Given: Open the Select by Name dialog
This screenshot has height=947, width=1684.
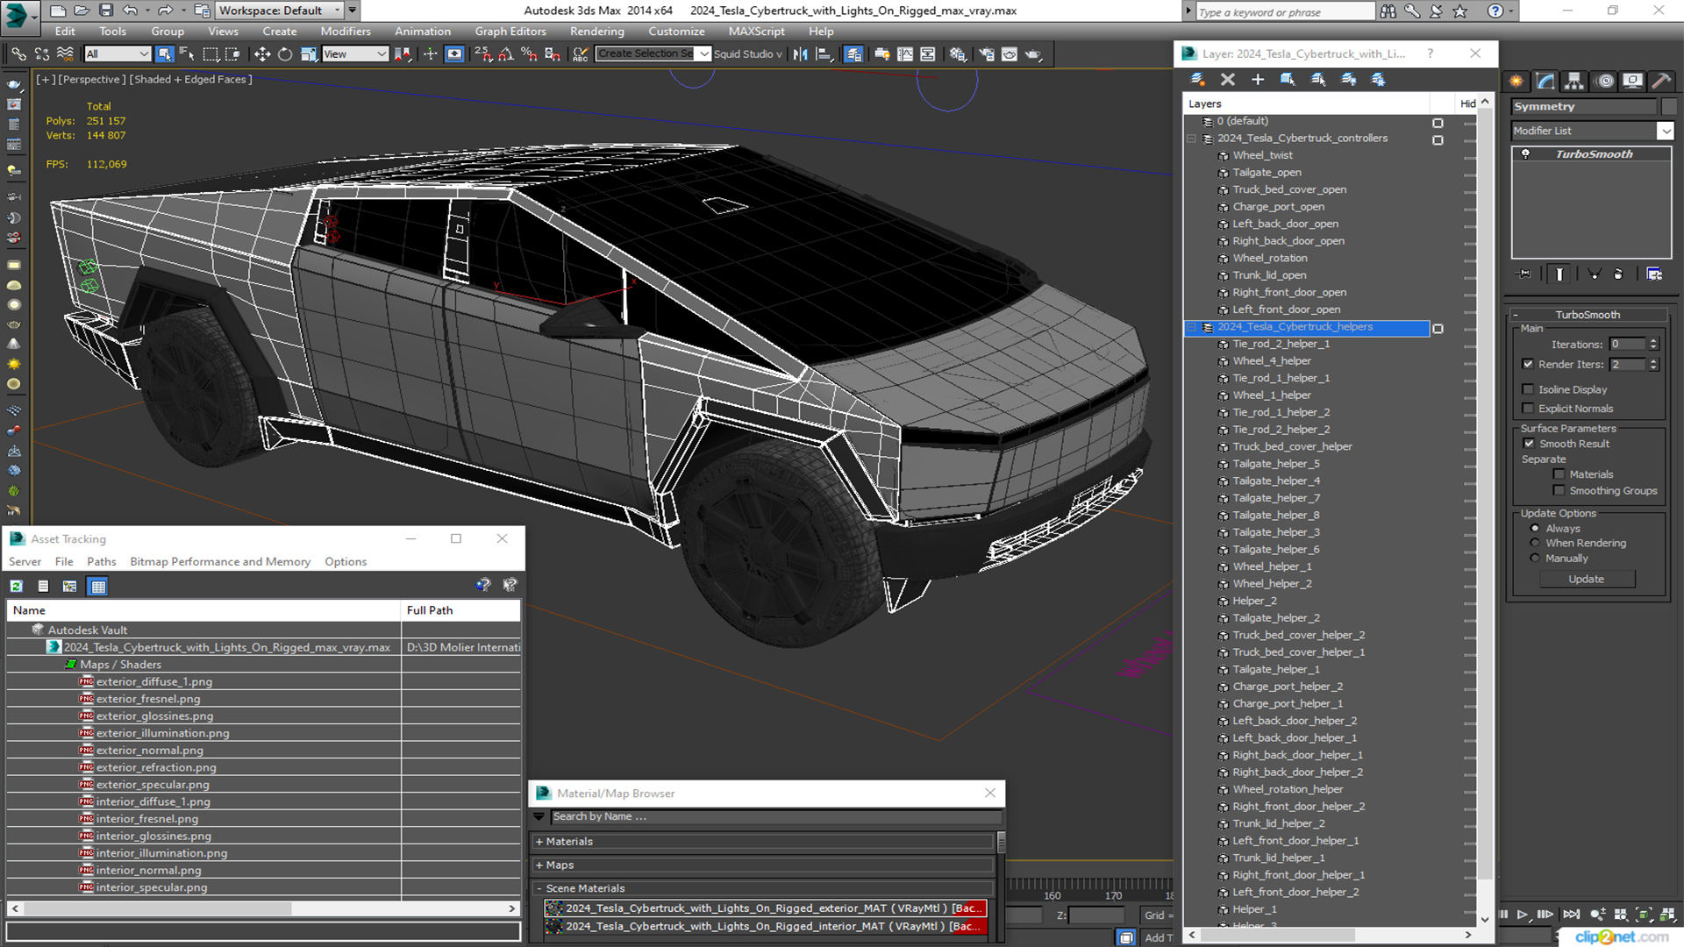Looking at the screenshot, I should point(187,54).
